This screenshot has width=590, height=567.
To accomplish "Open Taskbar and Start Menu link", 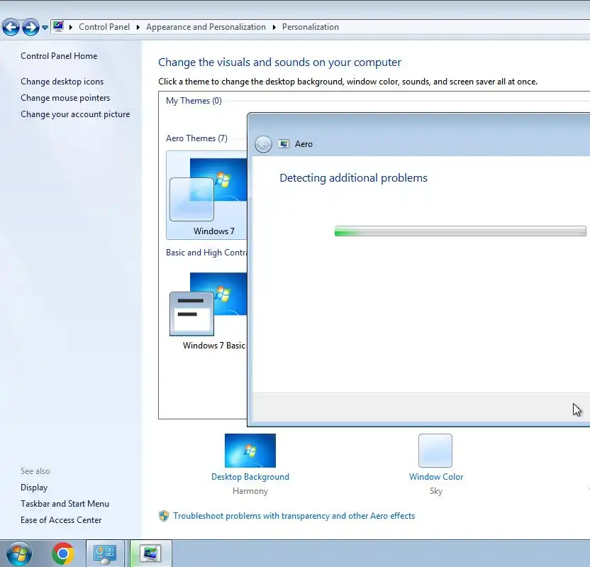I will coord(65,504).
